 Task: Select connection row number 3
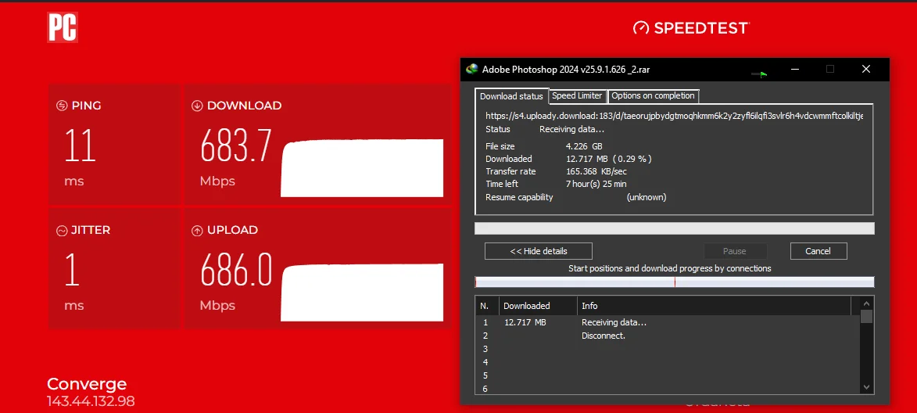668,349
